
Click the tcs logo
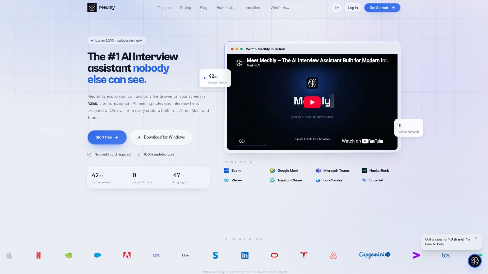tap(446, 255)
